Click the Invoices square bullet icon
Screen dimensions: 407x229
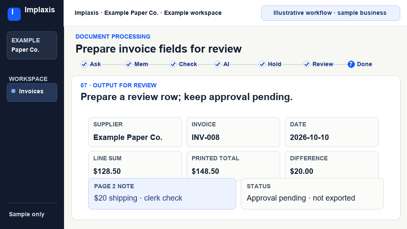click(x=14, y=91)
